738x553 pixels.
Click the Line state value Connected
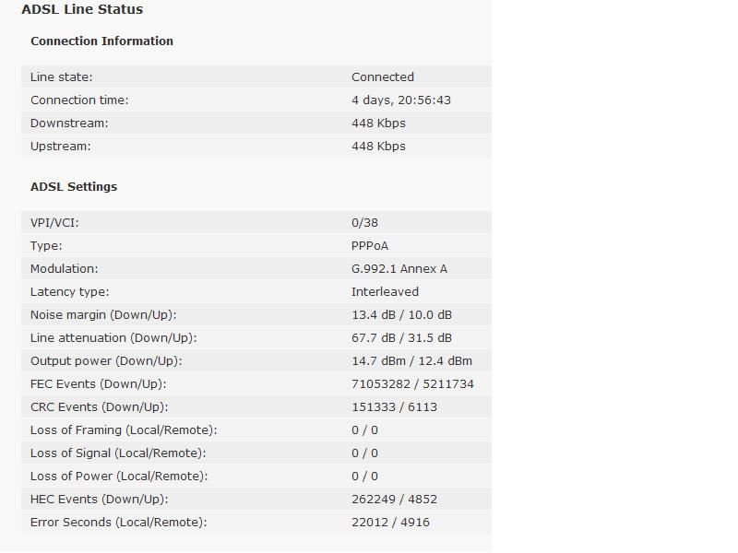click(x=383, y=77)
